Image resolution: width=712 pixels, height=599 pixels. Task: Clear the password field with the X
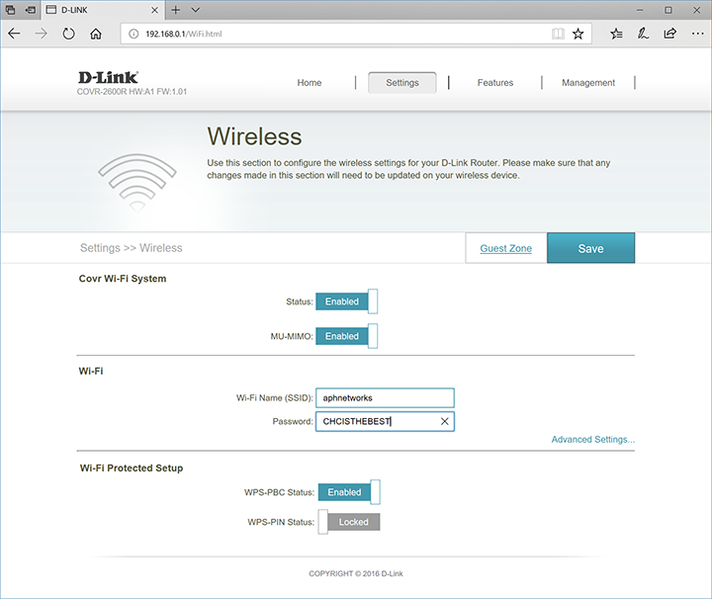pos(444,421)
